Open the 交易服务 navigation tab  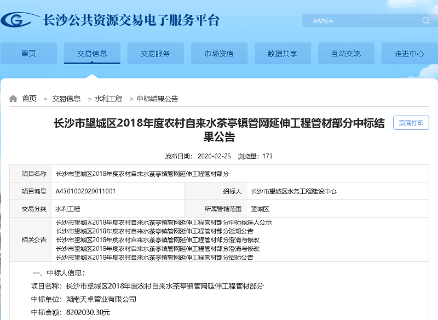pos(155,53)
